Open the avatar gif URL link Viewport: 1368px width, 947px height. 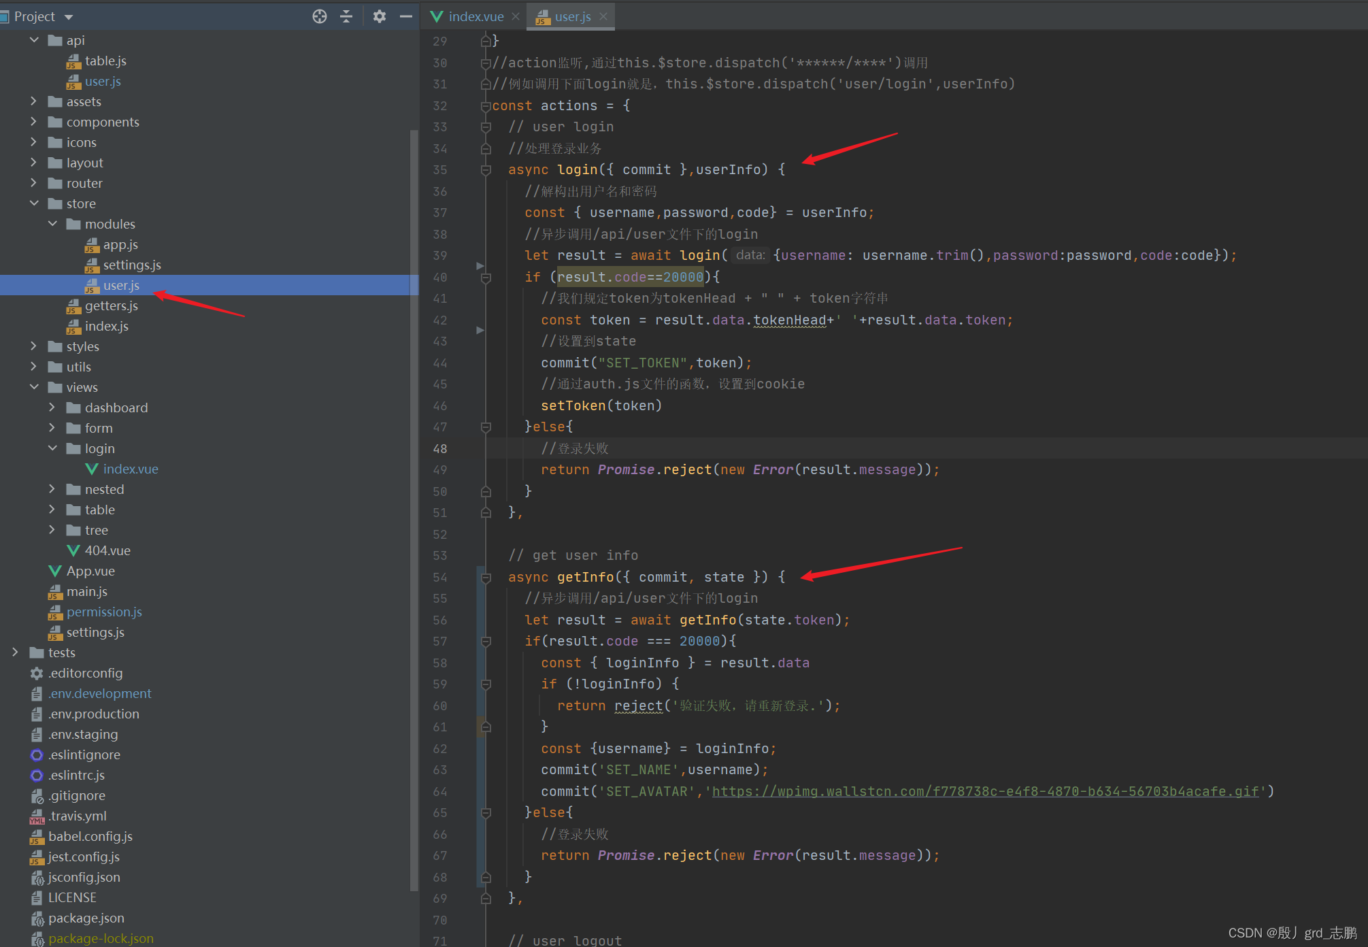tap(985, 791)
